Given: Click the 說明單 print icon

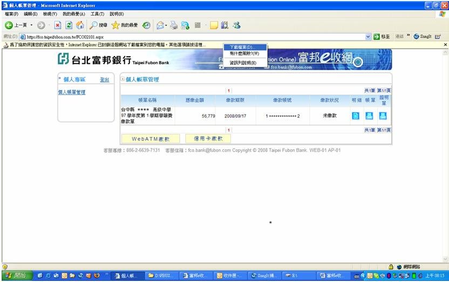Looking at the screenshot, I should (x=383, y=116).
